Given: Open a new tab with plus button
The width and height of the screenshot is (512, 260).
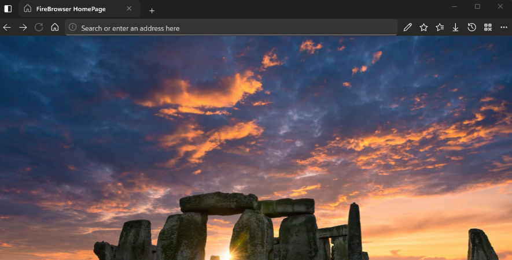Looking at the screenshot, I should [x=152, y=10].
